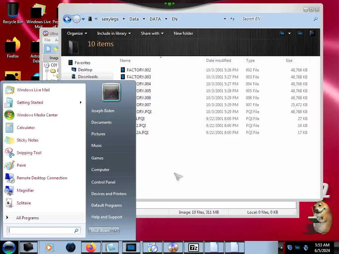
Task: Show hidden tray icons arrow
Action: tap(281, 247)
